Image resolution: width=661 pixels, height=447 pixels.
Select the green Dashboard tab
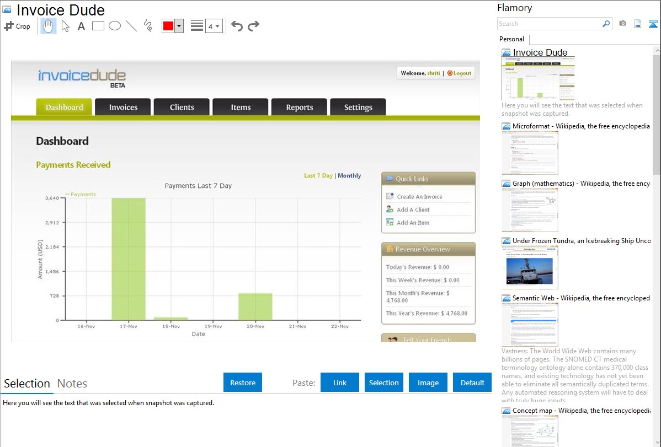click(x=65, y=107)
